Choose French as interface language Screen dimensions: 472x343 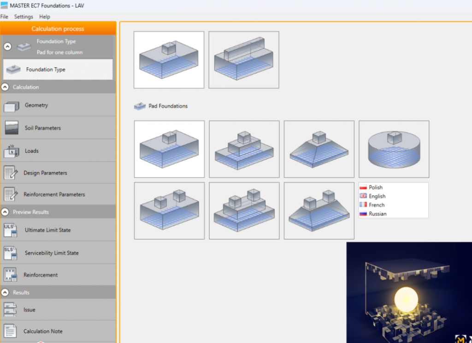click(x=376, y=205)
